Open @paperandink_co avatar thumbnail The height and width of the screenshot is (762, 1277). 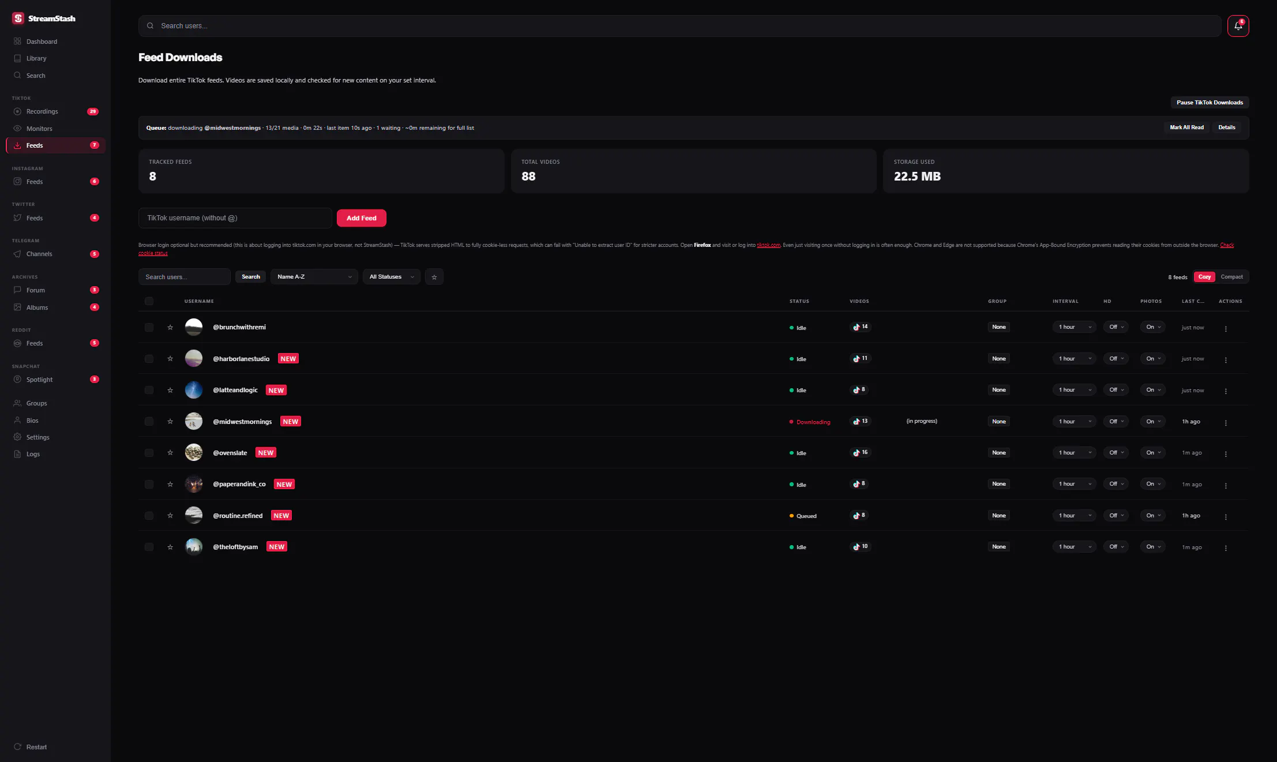coord(194,484)
